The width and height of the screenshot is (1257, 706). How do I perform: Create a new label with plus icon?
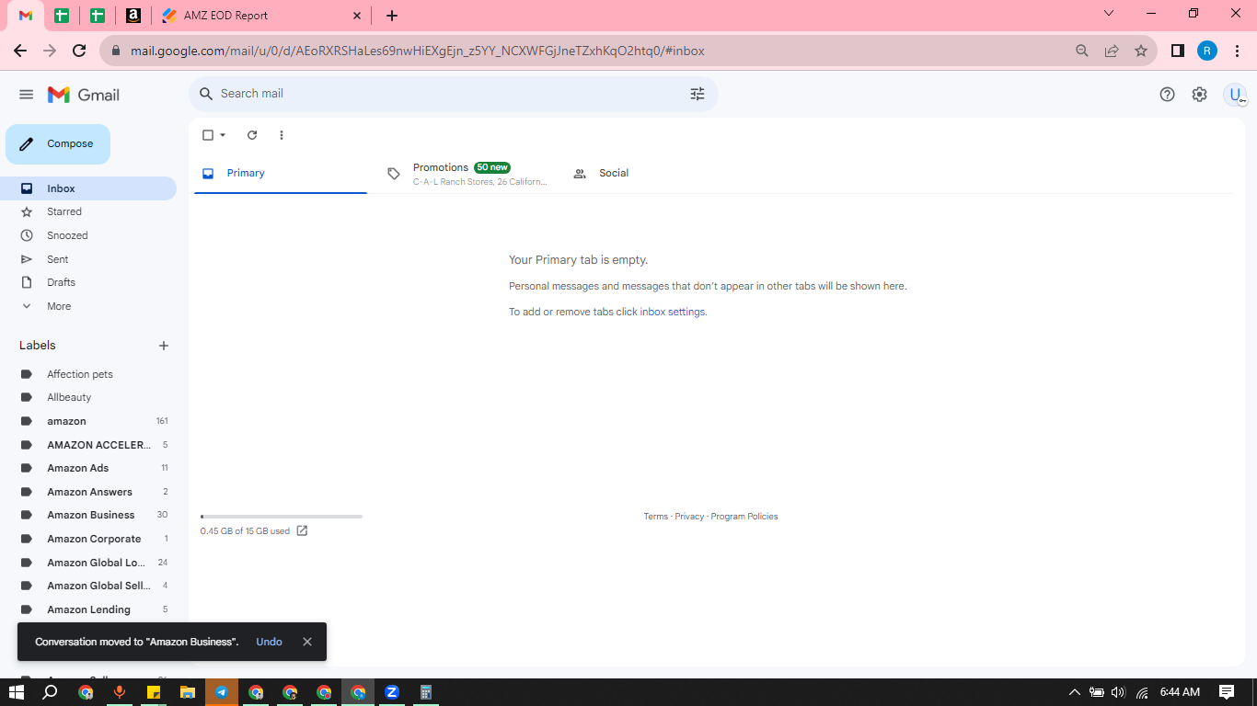point(164,346)
